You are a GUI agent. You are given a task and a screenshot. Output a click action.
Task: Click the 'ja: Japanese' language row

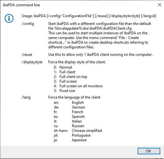pyautogui.click(x=70, y=140)
